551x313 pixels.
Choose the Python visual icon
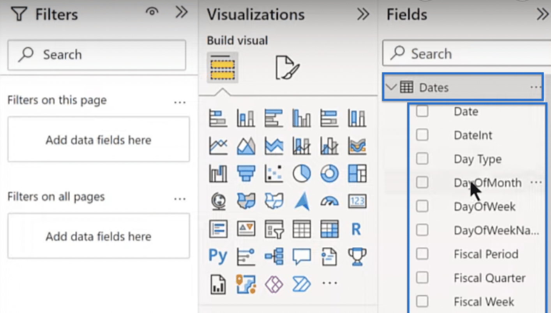218,256
